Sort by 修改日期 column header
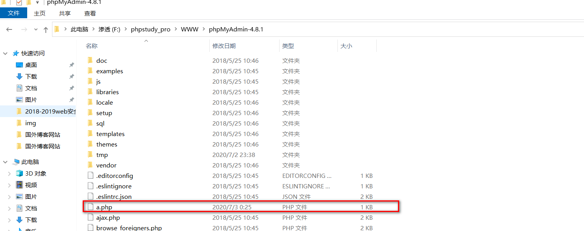This screenshot has height=231, width=584. coord(224,46)
